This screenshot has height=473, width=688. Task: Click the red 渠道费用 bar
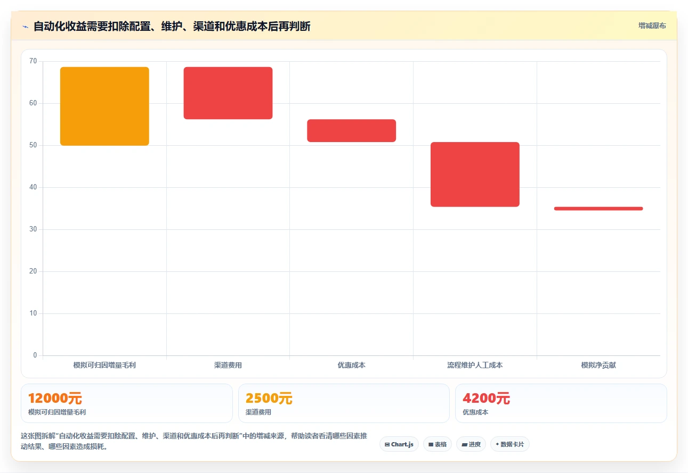[x=228, y=93]
